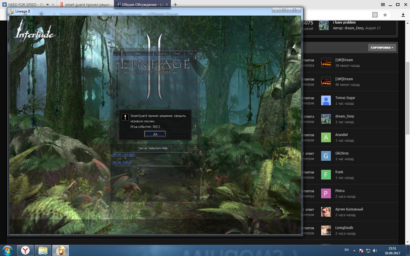Click LivingDeath avatar thumbnail
This screenshot has width=410, height=256.
[326, 230]
